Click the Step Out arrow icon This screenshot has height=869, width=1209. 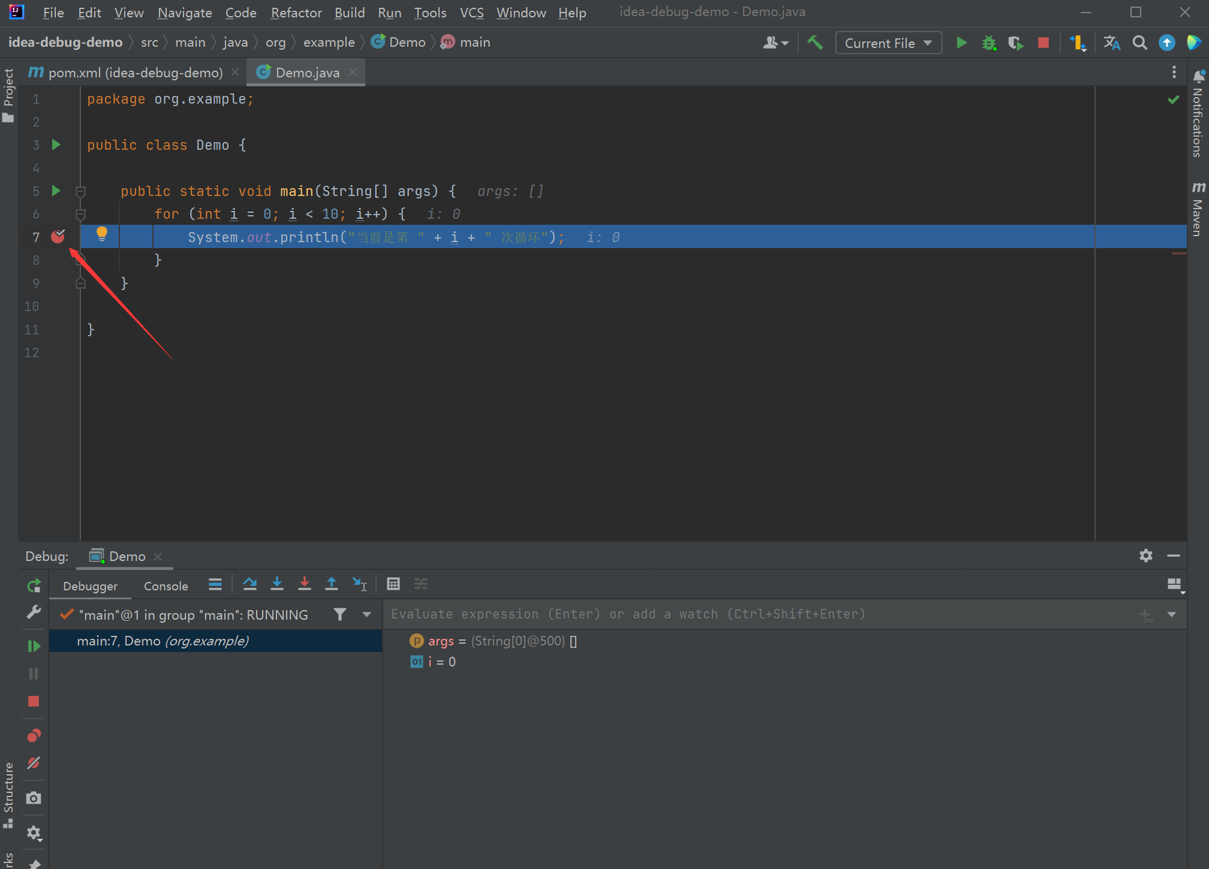point(332,584)
